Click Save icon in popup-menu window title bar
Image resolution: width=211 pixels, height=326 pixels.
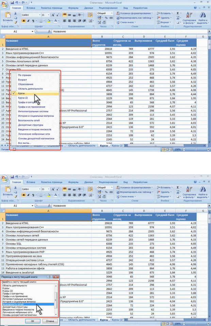point(12,3)
